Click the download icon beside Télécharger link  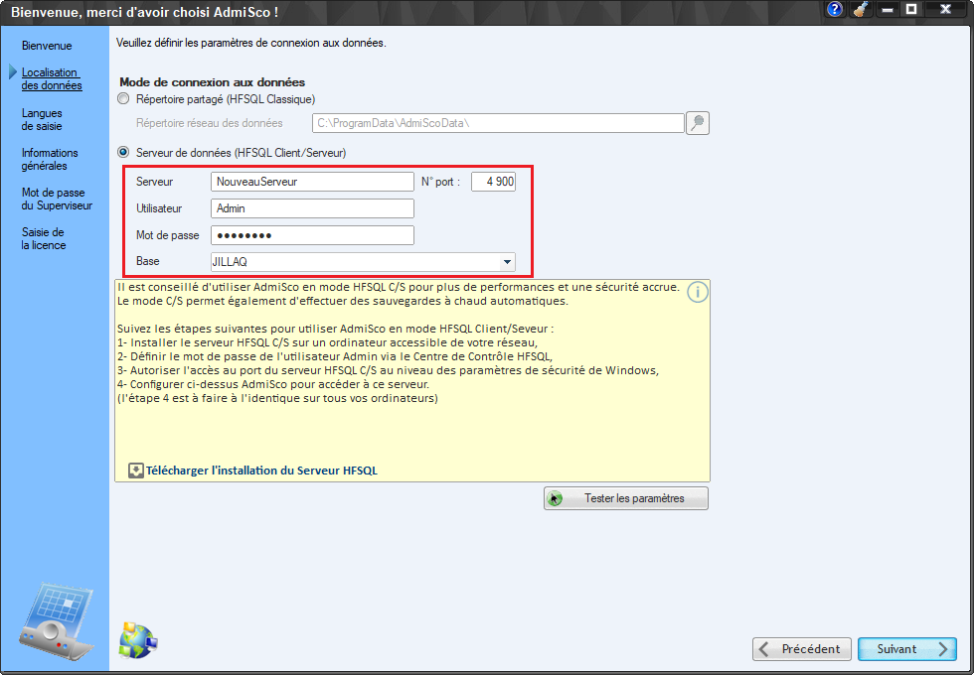tap(136, 471)
